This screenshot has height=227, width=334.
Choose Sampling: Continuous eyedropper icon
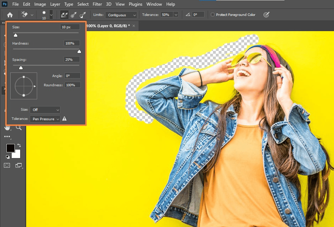click(64, 15)
